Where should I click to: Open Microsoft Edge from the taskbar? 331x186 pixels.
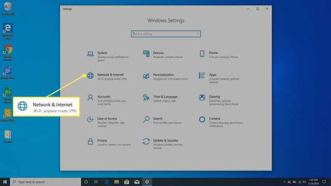[x=106, y=182]
